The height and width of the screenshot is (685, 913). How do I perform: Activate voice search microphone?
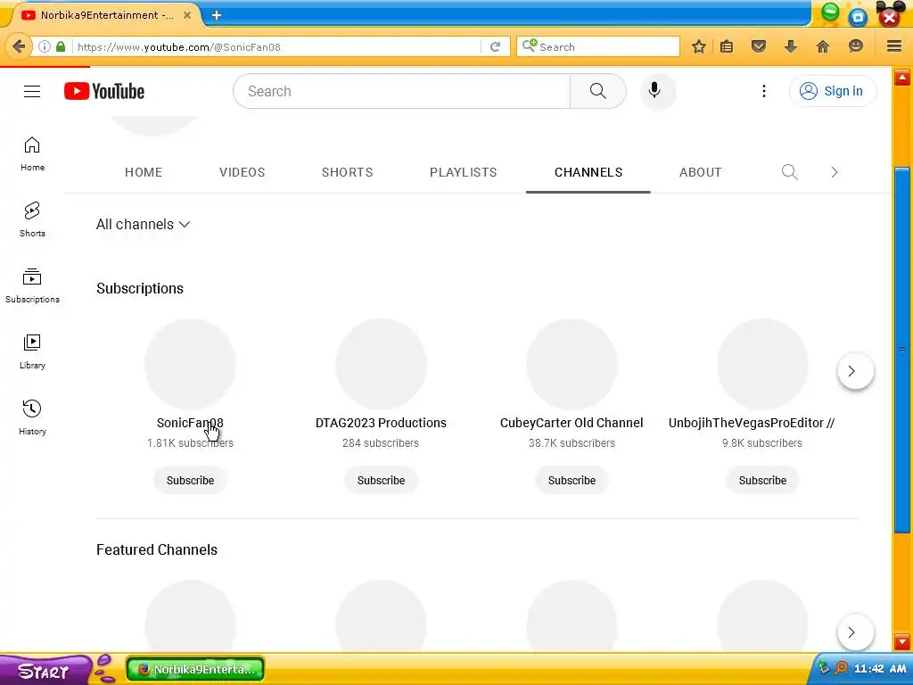click(654, 91)
